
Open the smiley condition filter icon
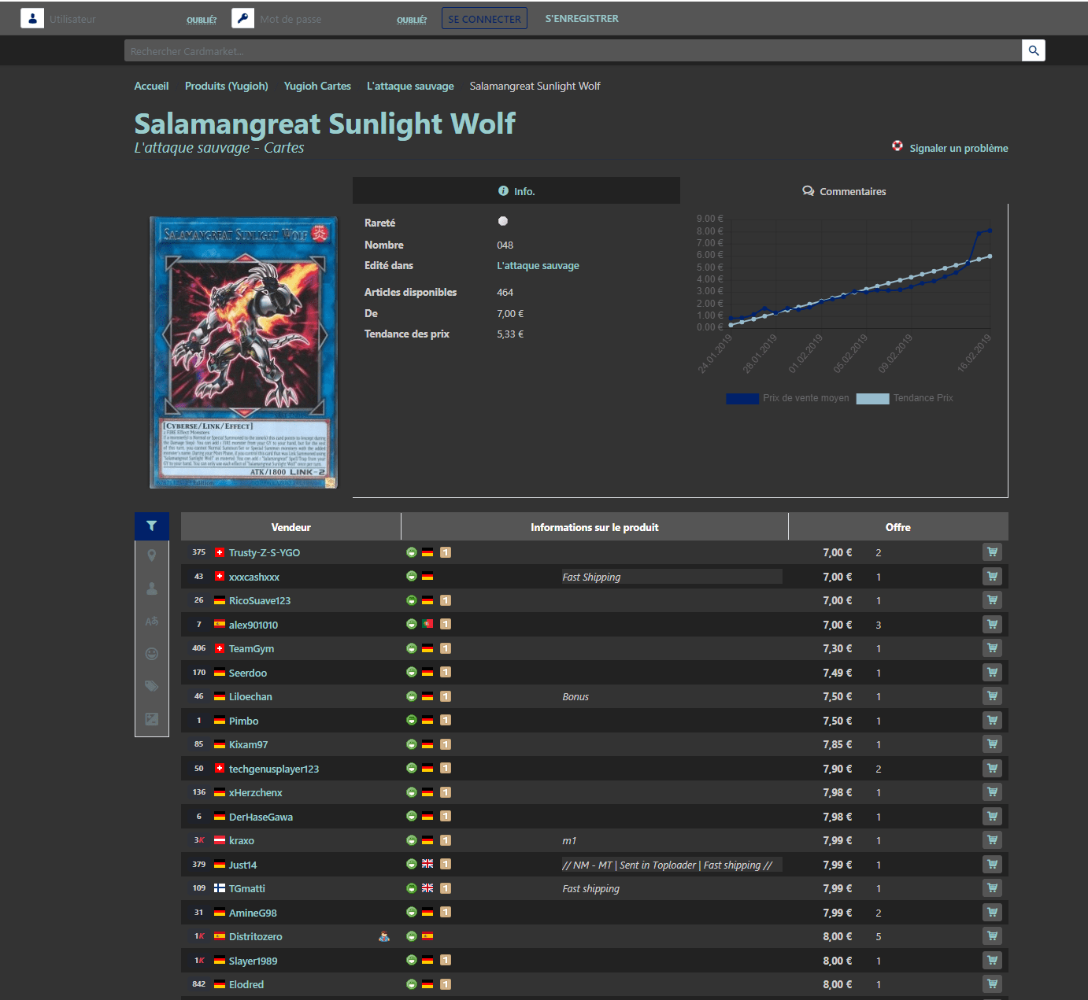pos(151,654)
